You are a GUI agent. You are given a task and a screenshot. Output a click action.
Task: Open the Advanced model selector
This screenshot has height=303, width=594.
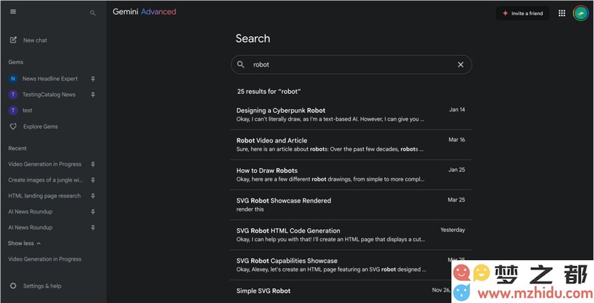[159, 12]
